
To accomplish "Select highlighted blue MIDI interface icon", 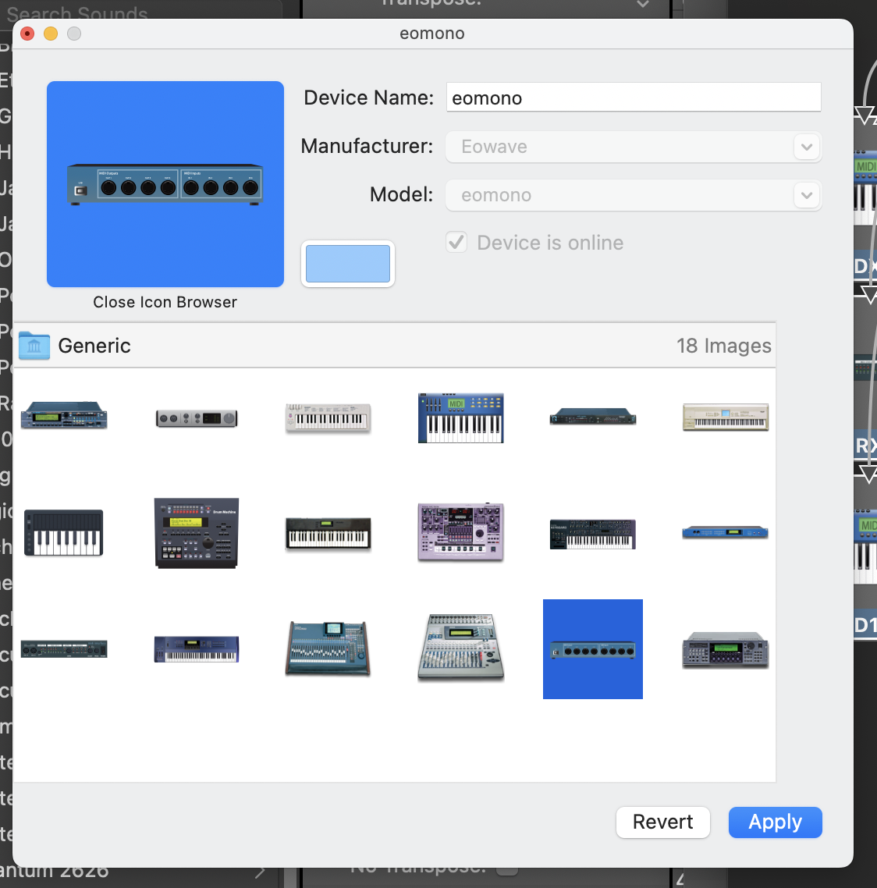I will [593, 649].
